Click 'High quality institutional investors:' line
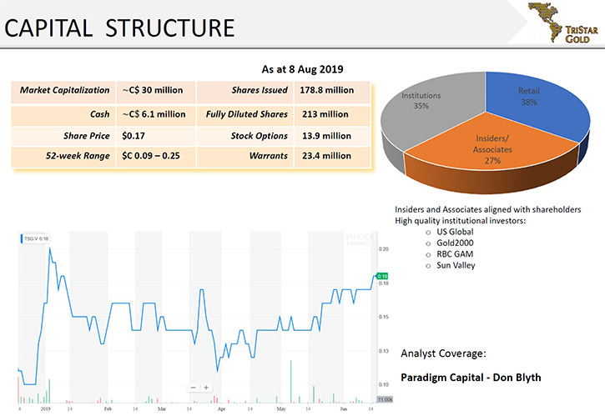This screenshot has height=416, width=605. point(460,221)
